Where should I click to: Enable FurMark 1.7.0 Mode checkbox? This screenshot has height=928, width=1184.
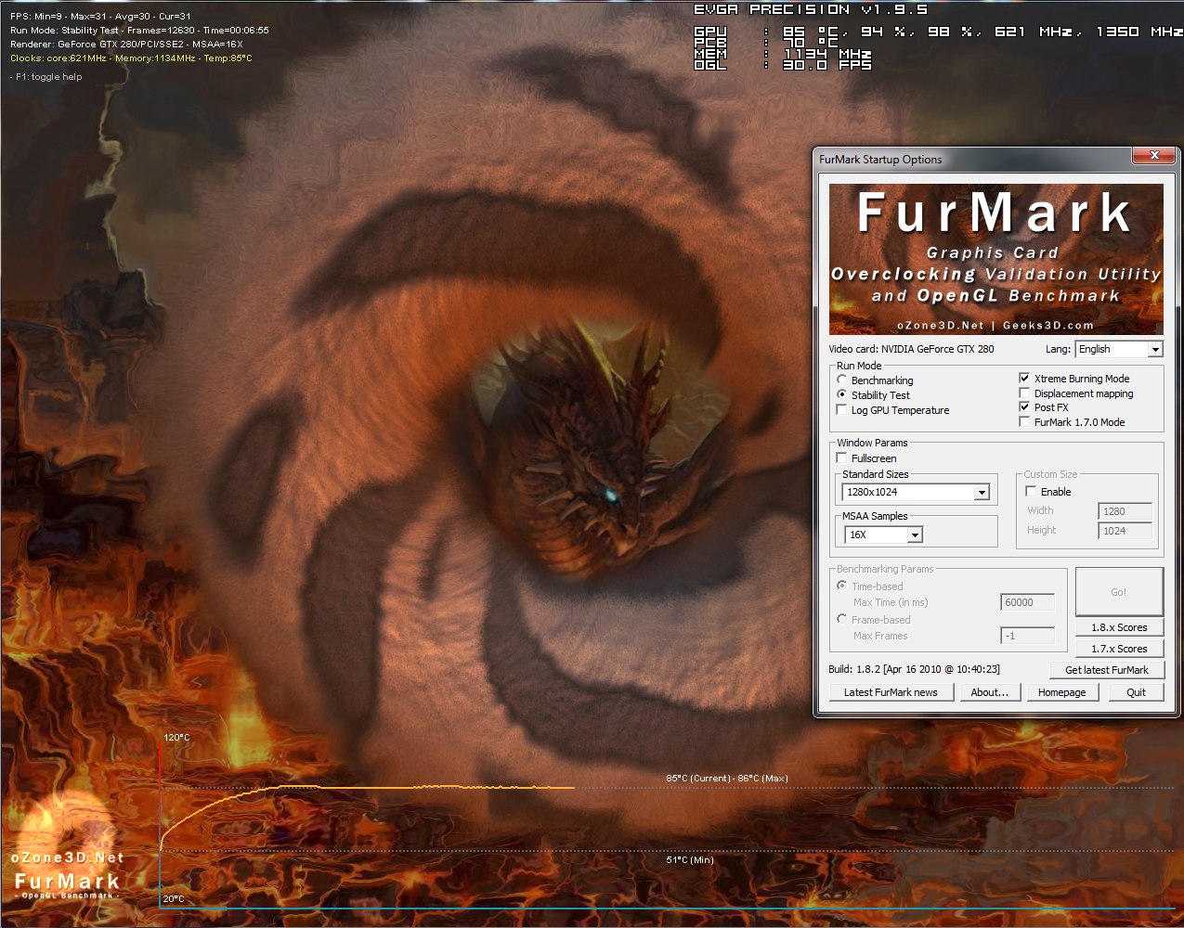click(x=1024, y=422)
